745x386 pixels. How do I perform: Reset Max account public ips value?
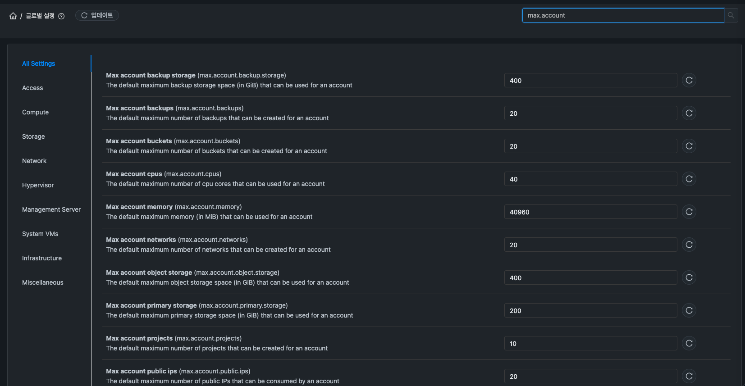[x=689, y=376]
